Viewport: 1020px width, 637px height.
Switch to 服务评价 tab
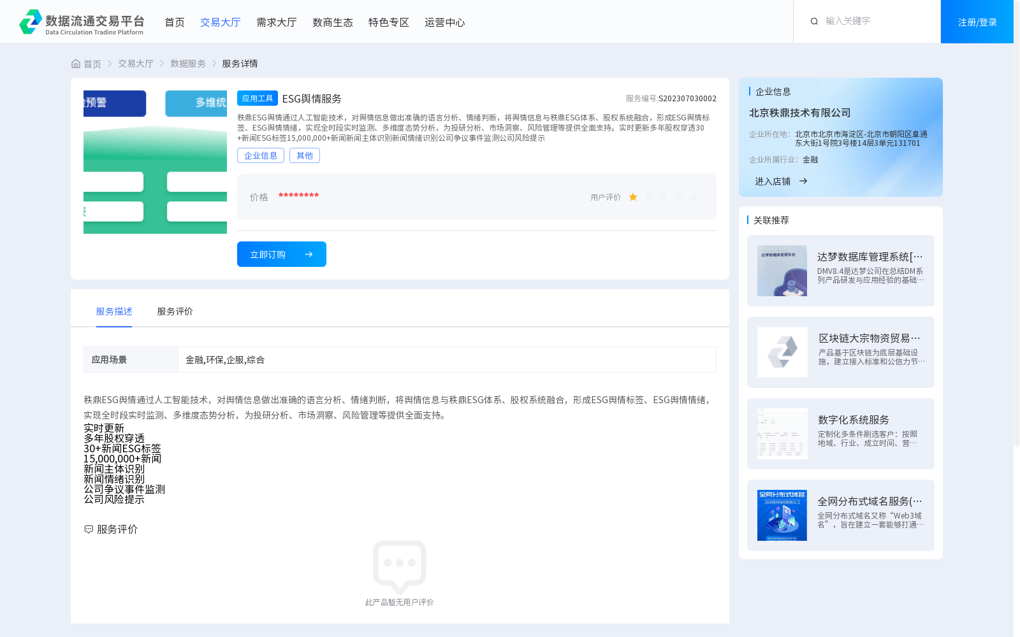[x=175, y=311]
